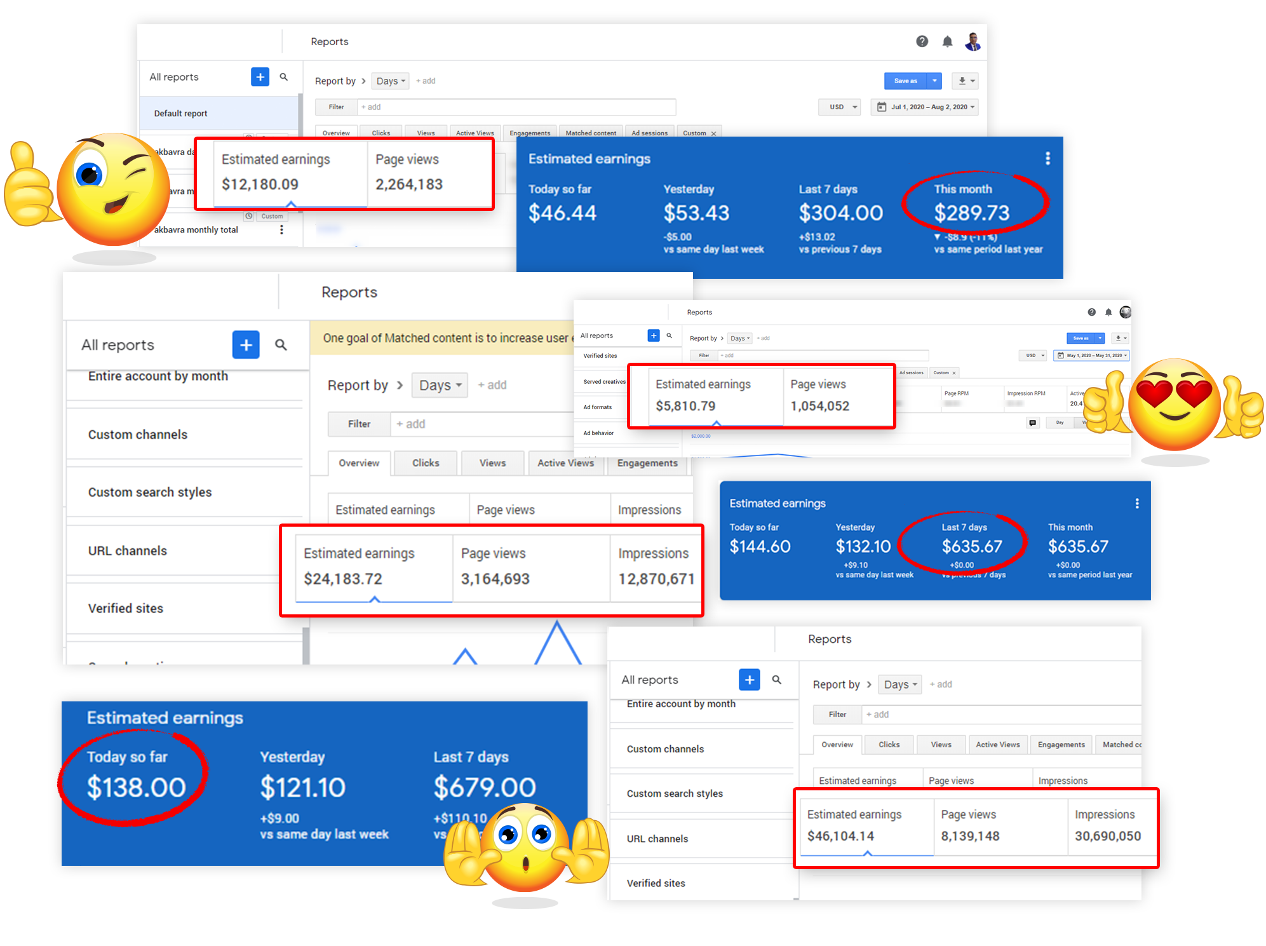Click blue plus button above Default report

[x=260, y=77]
